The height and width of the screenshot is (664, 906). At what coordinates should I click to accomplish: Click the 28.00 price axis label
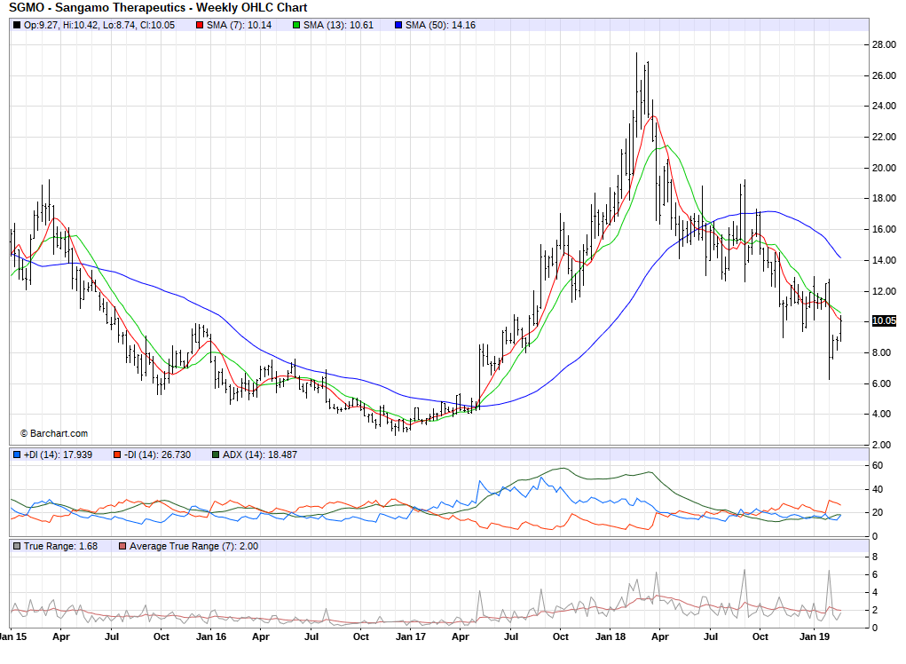884,45
